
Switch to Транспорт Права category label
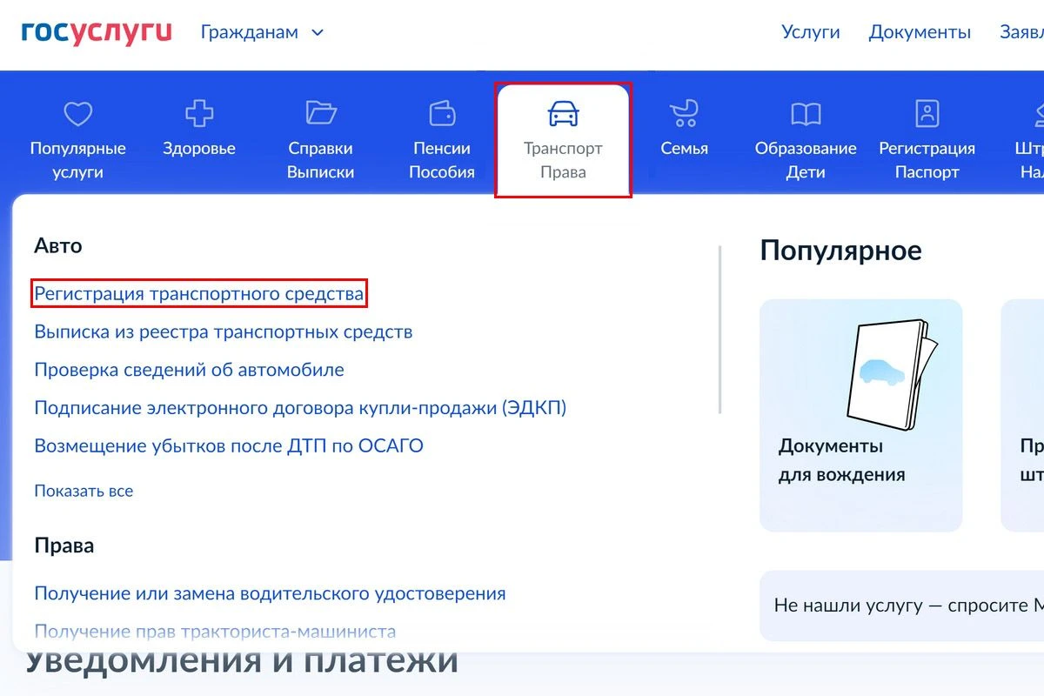563,160
